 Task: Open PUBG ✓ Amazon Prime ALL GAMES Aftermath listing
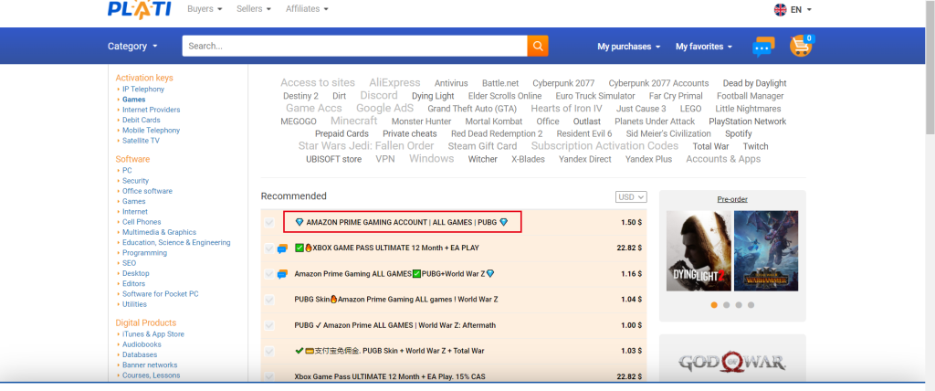pyautogui.click(x=394, y=325)
